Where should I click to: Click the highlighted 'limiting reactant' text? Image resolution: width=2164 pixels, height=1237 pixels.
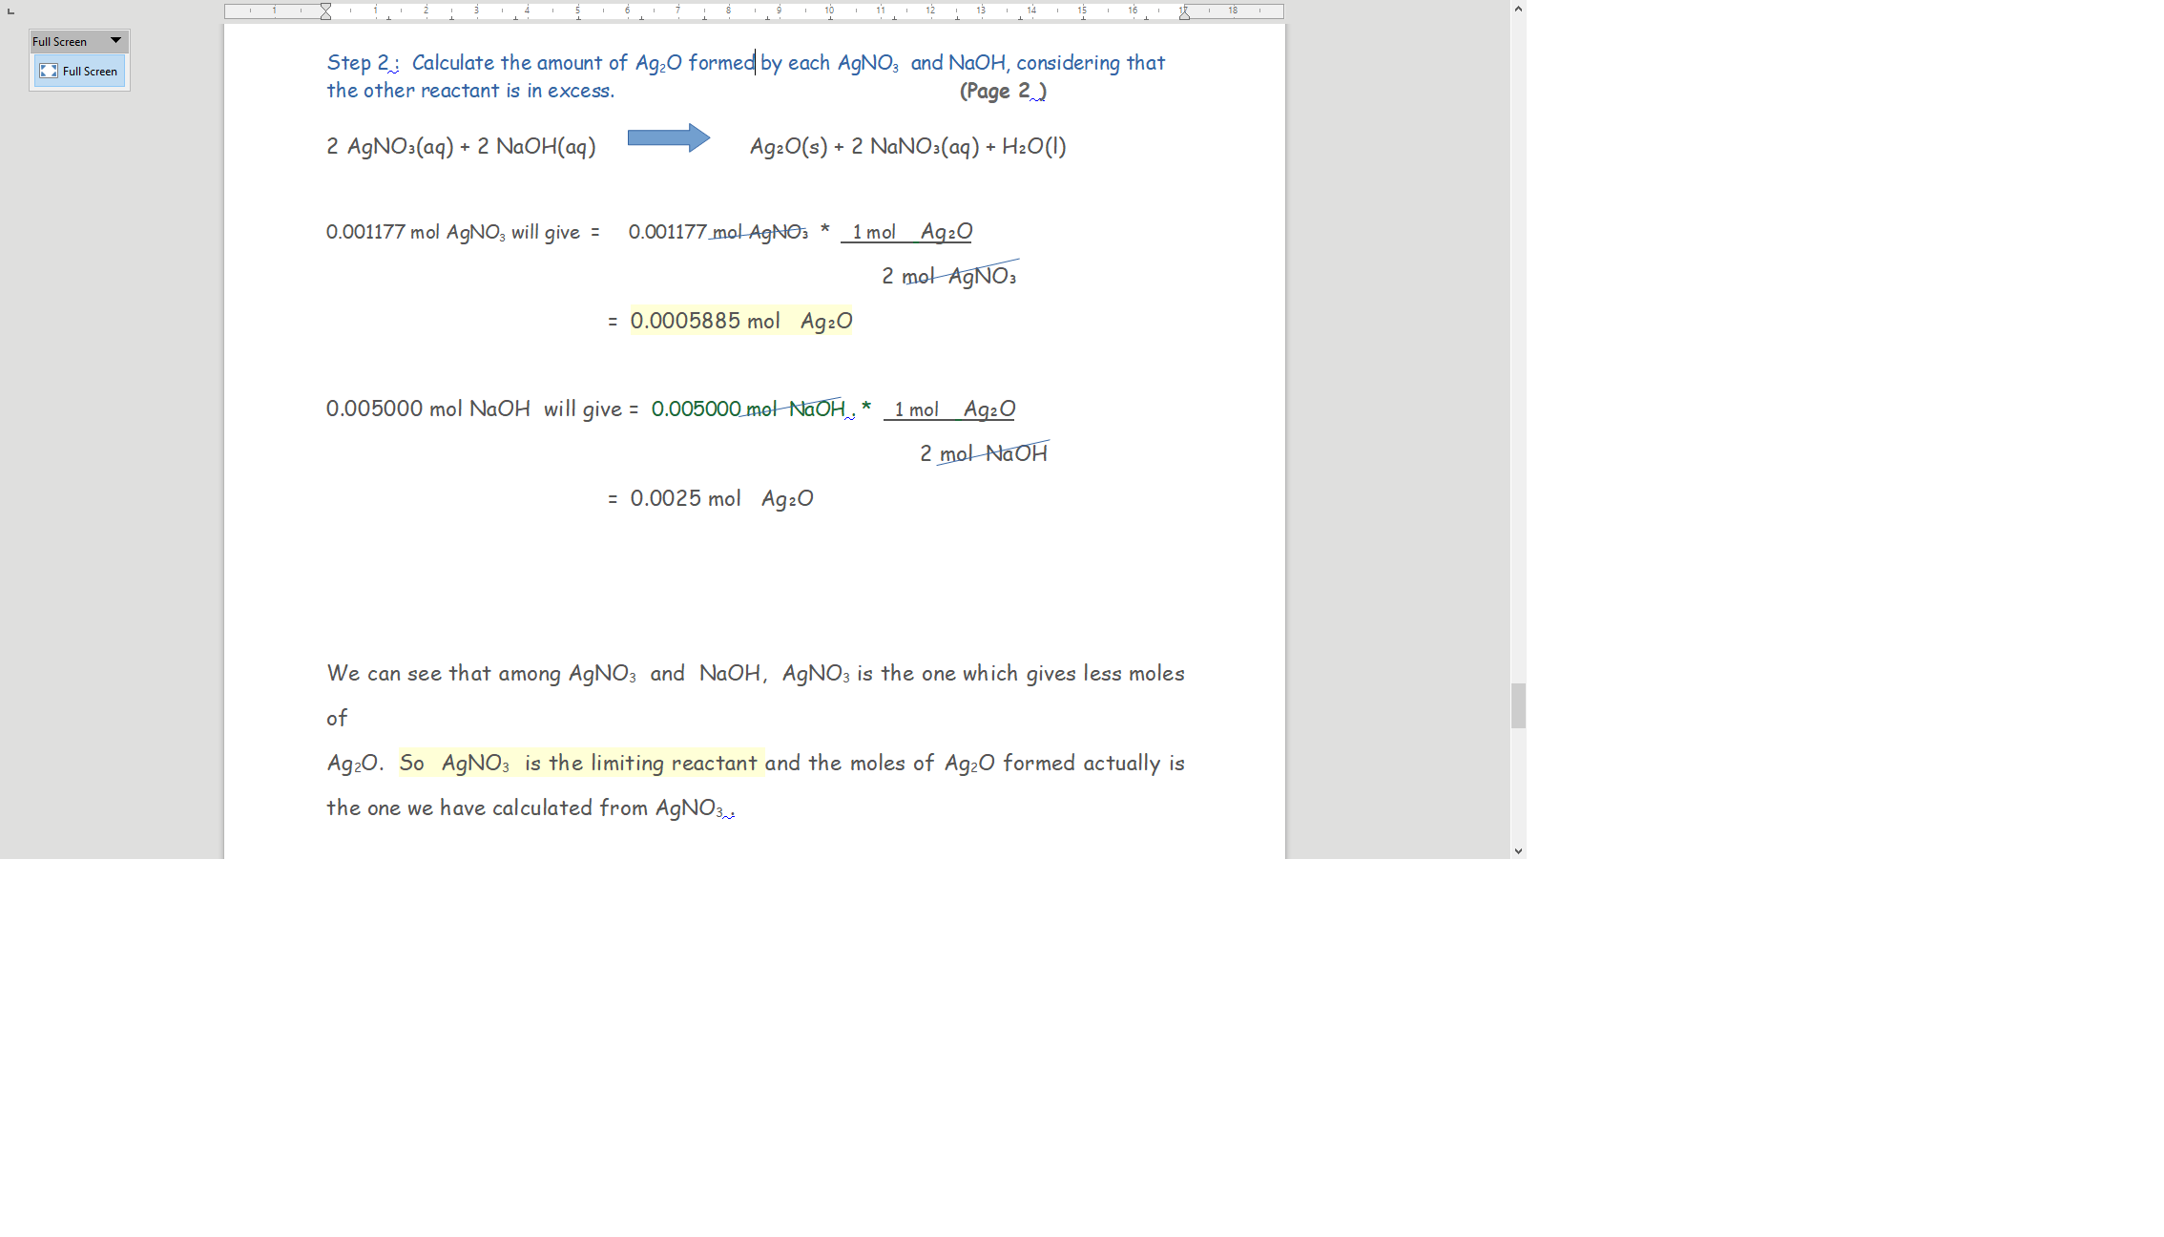673,764
